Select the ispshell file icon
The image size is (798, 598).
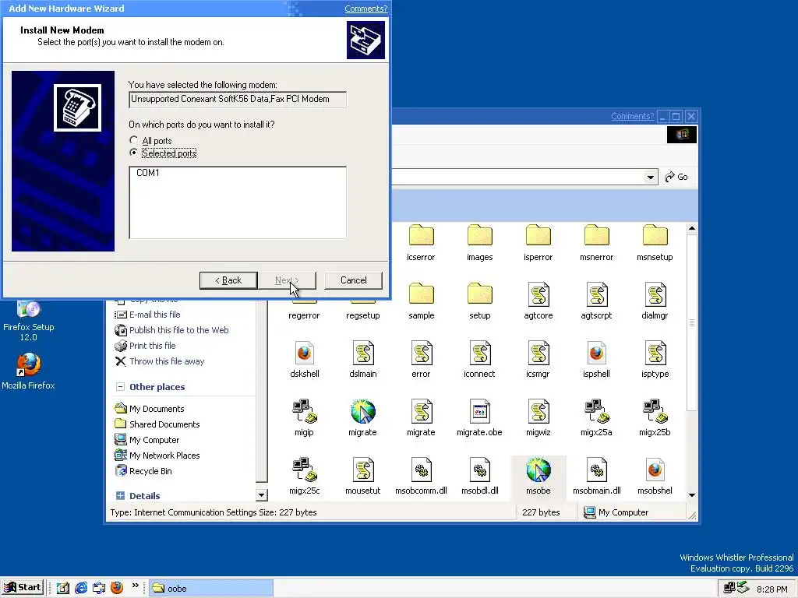[x=596, y=360]
